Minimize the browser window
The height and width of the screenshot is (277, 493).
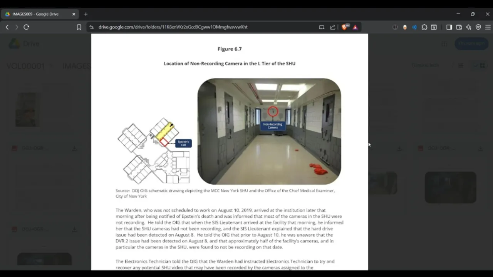pyautogui.click(x=458, y=14)
